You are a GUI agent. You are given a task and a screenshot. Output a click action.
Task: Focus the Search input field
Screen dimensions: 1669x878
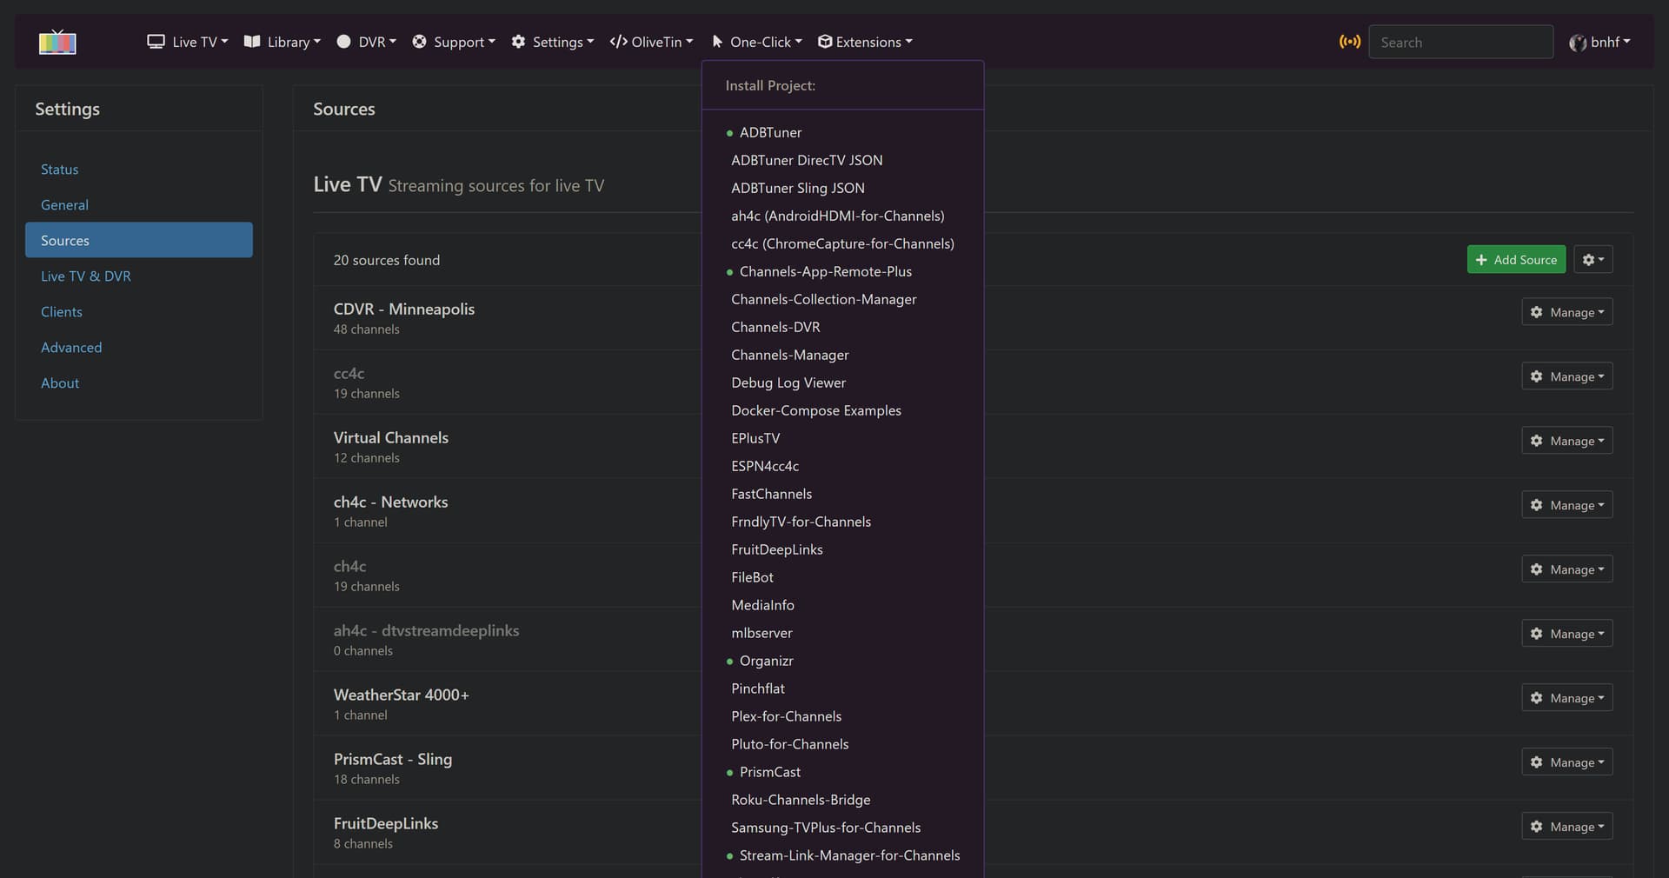(x=1460, y=42)
